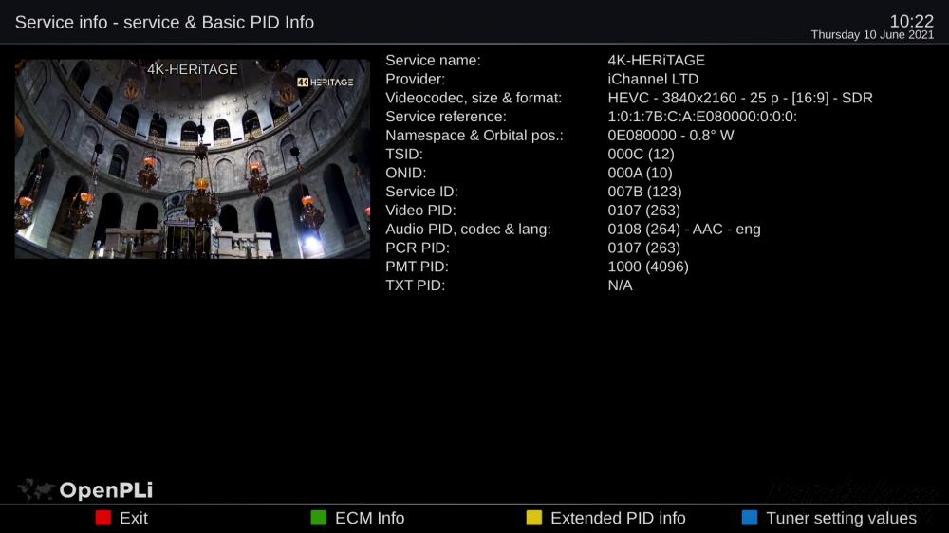The height and width of the screenshot is (533, 949).
Task: Click the date Thursday 10 June 2021
Action: [x=872, y=35]
